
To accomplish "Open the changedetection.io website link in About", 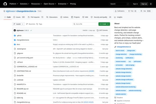I will pyautogui.click(x=124, y=47).
